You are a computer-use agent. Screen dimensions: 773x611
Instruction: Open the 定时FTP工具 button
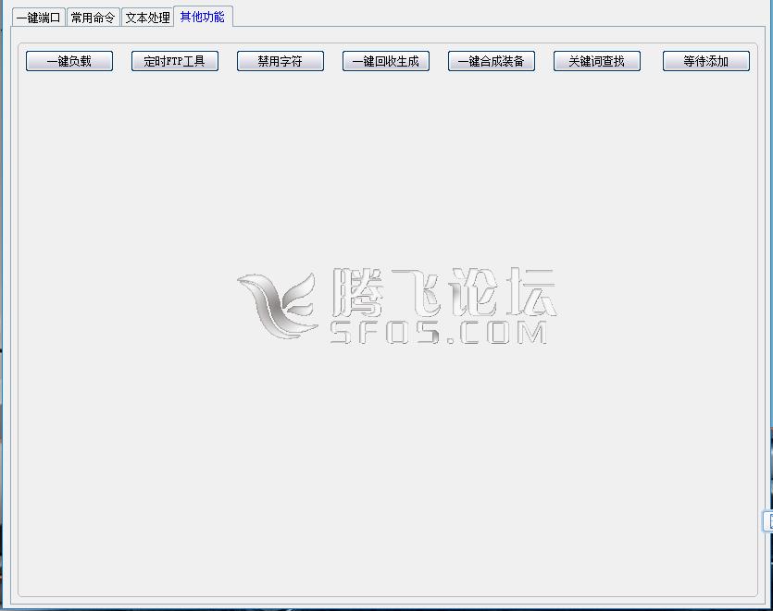175,61
